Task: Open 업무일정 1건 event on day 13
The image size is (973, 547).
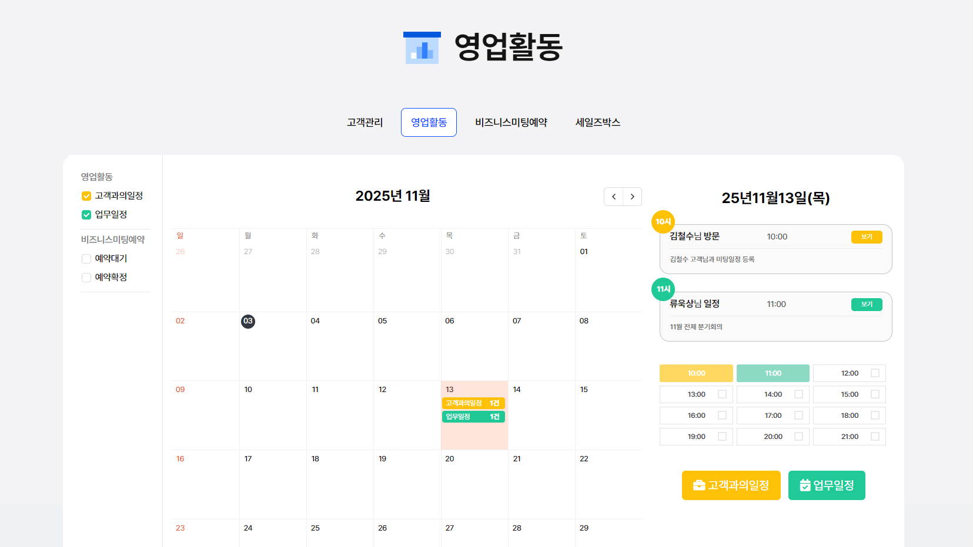Action: coord(473,417)
